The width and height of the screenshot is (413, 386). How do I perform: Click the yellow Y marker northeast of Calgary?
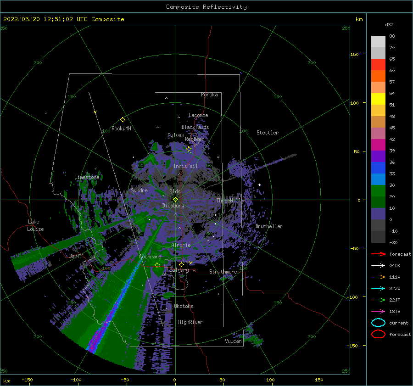[190, 263]
